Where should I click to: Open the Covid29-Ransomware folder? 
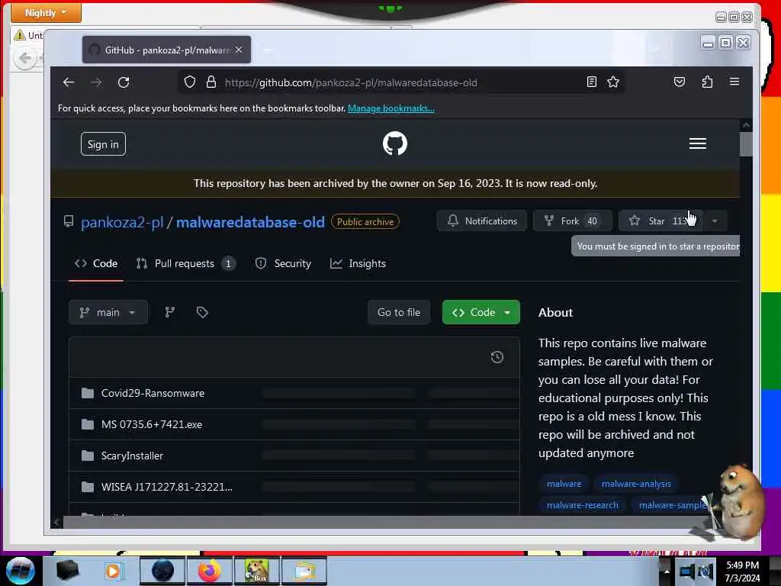click(x=153, y=393)
